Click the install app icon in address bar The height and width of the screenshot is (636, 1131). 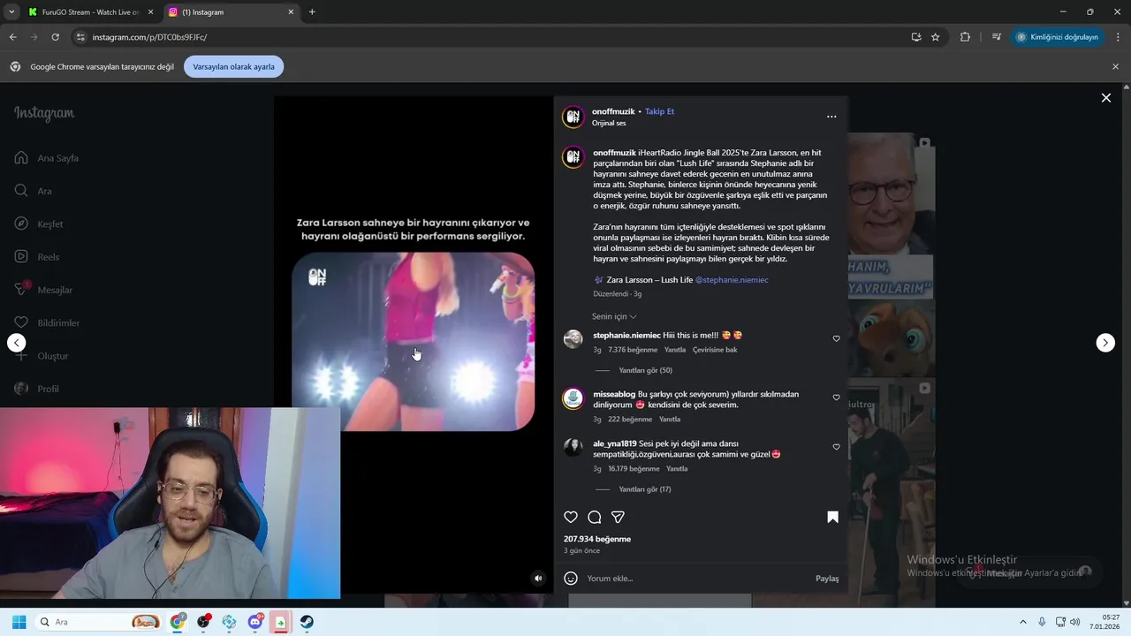916,37
